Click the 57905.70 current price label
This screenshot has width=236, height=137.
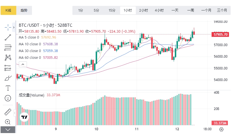220,35
